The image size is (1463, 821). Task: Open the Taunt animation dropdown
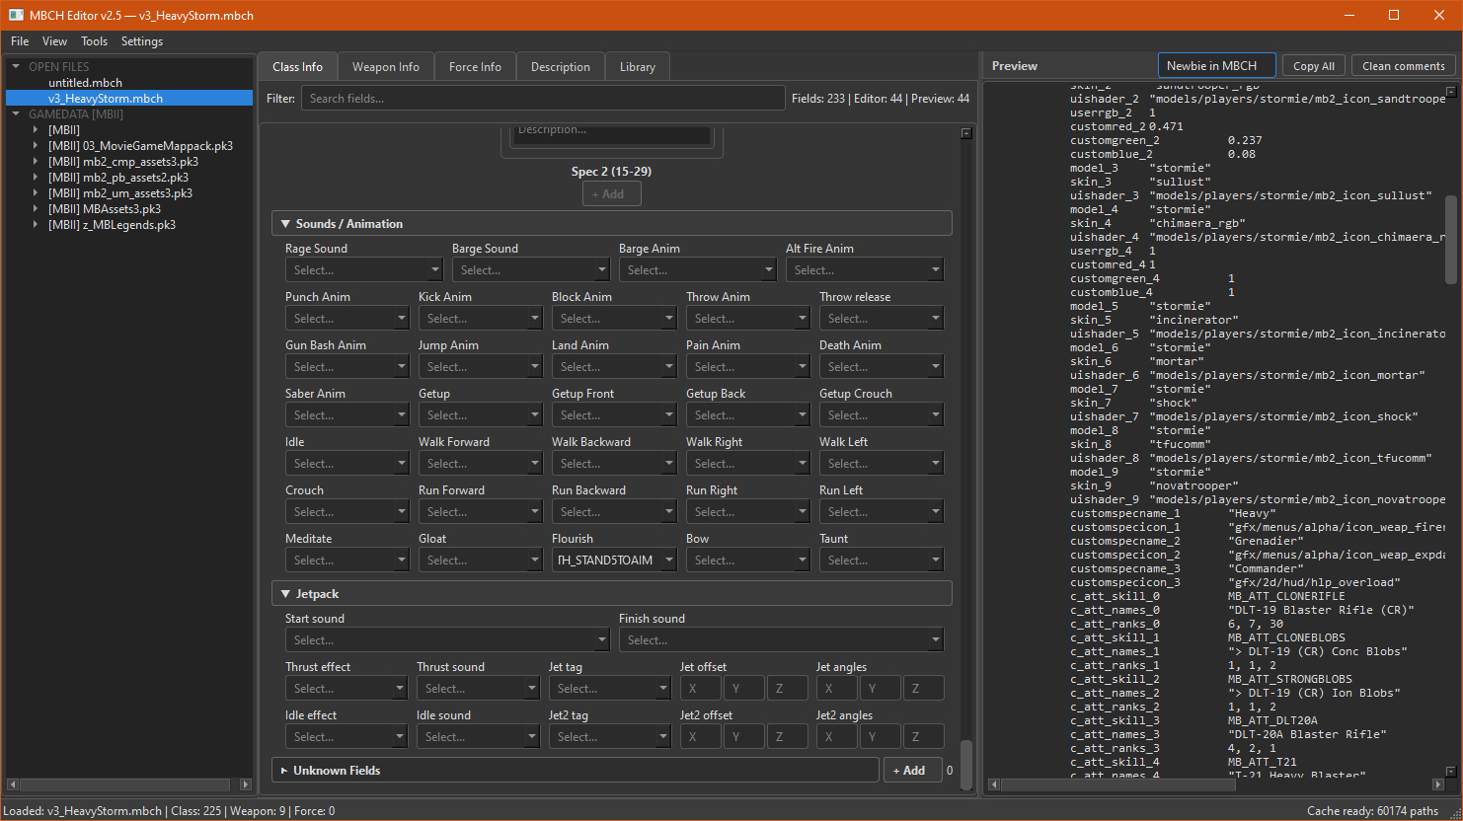coord(882,560)
